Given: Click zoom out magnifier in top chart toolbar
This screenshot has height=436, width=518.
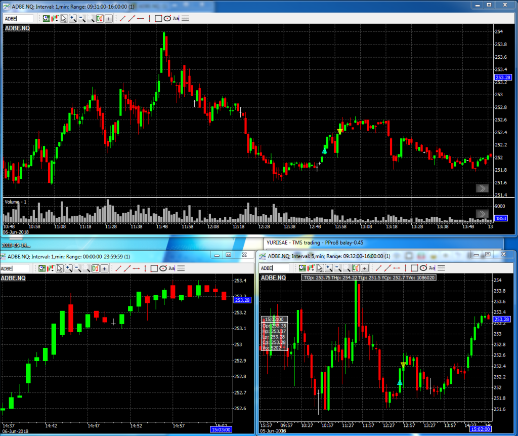Looking at the screenshot, I should 82,19.
